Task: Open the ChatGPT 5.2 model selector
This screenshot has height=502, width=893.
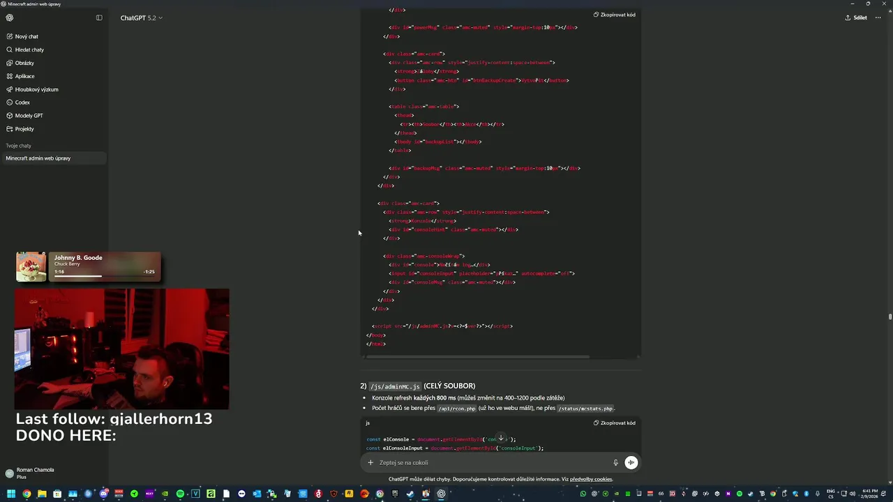Action: pos(141,17)
